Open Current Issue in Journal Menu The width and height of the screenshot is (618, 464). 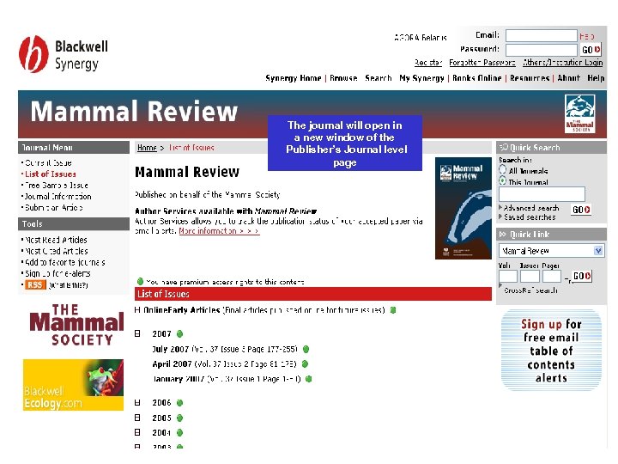48,162
